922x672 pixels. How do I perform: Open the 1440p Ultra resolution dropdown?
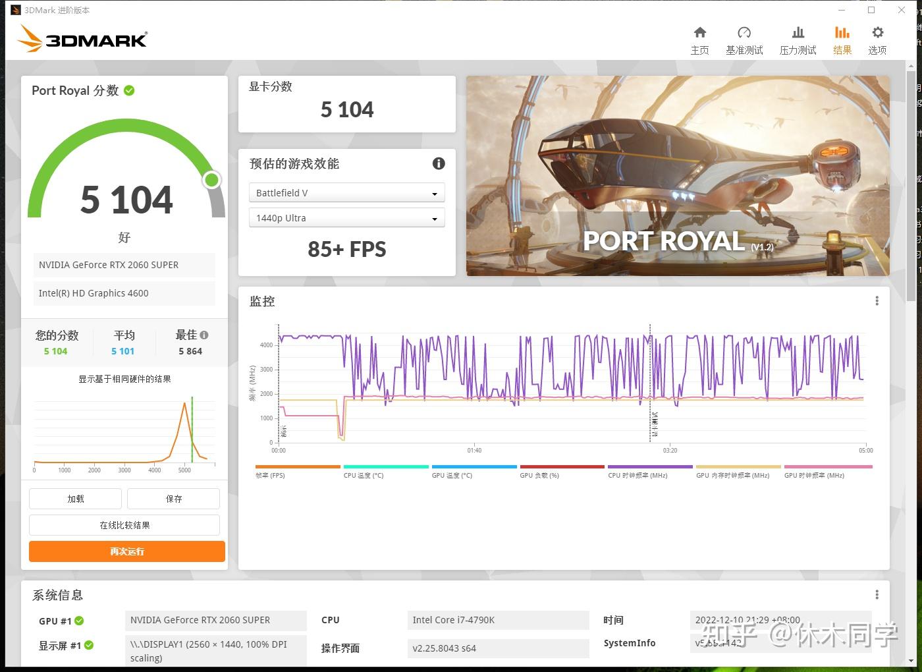(347, 218)
